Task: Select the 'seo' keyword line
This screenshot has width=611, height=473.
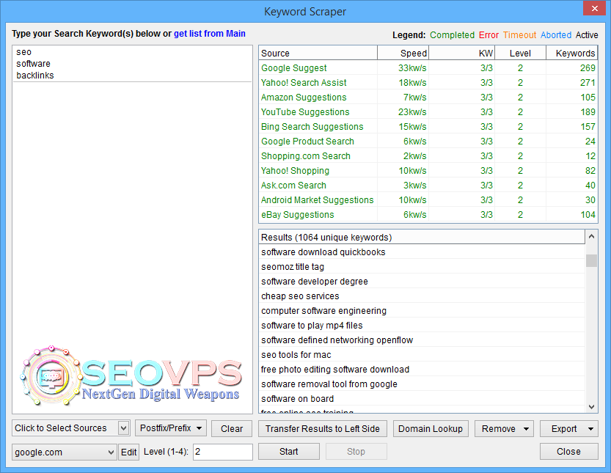Action: point(23,52)
